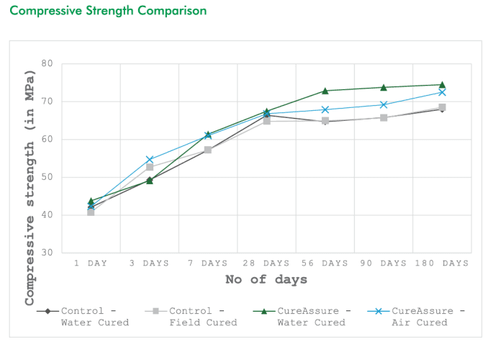Select the green triangle data point at 180 days
Viewport: 501px width, 352px height.
(442, 85)
